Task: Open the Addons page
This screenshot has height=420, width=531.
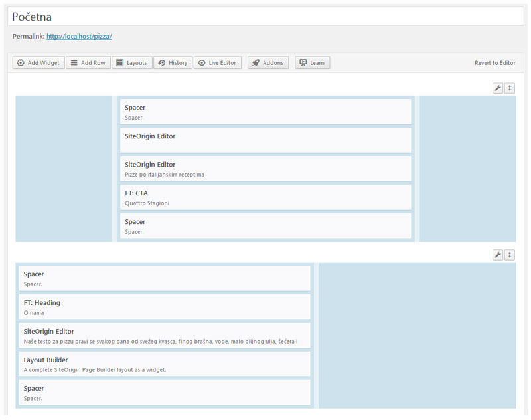Action: [x=268, y=62]
